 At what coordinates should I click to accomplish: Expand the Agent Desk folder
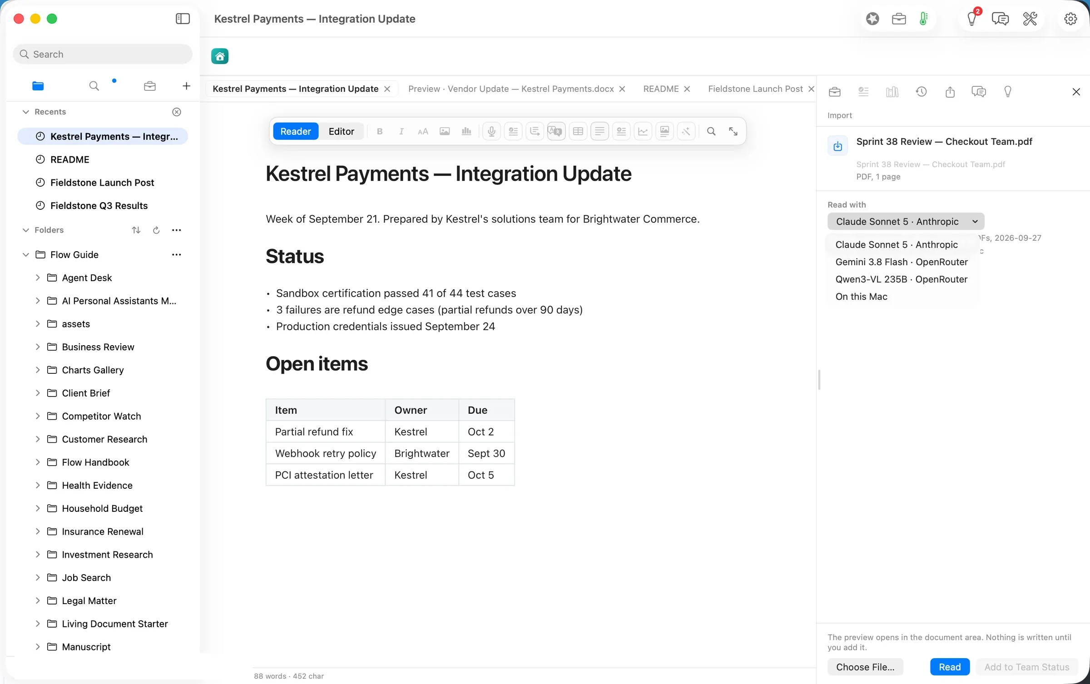(x=38, y=278)
